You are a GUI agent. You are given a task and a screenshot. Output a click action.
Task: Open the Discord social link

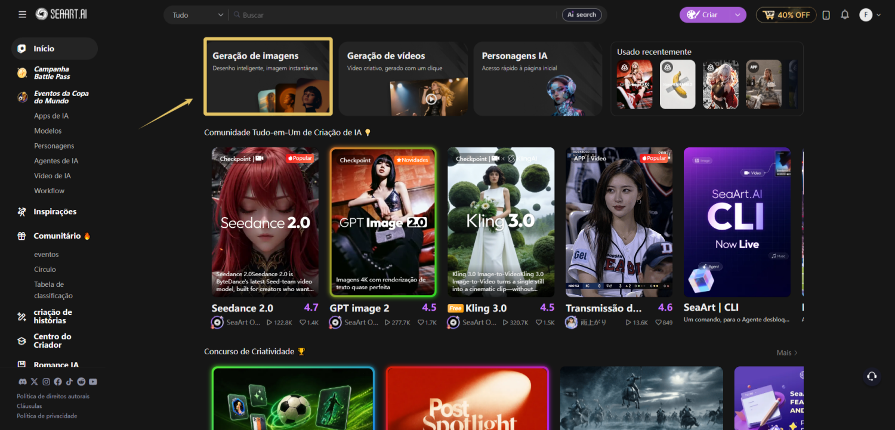23,382
